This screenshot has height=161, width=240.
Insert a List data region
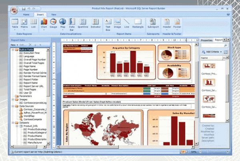coord(33,24)
